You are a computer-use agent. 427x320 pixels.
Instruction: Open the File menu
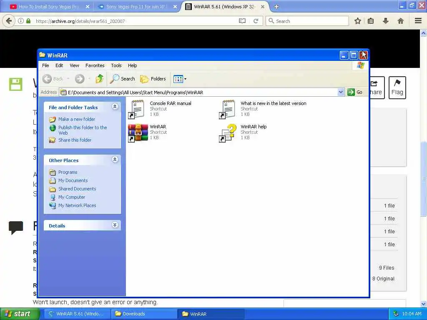click(45, 65)
